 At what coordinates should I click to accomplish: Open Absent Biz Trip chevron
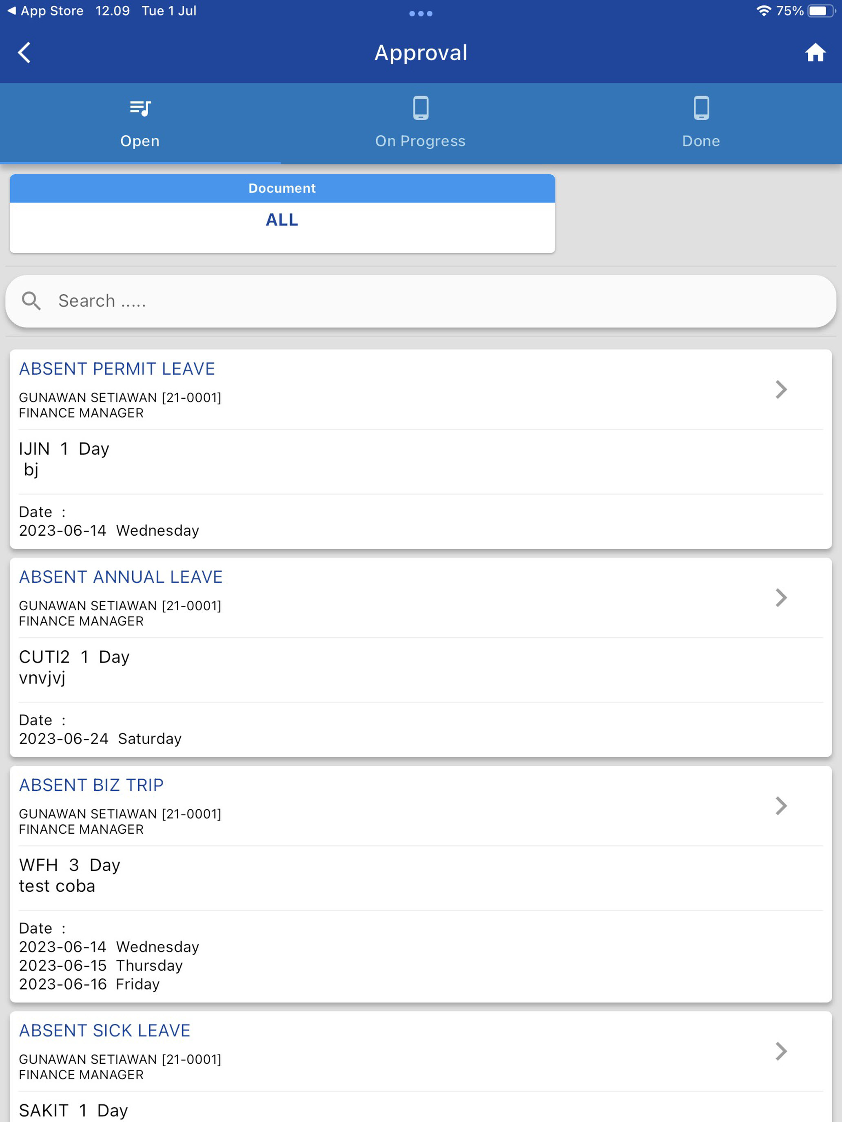click(782, 806)
